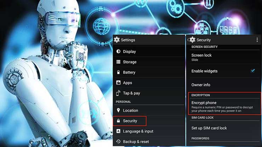Tap the Encrypt phone description text
The width and height of the screenshot is (262, 147).
tap(222, 109)
